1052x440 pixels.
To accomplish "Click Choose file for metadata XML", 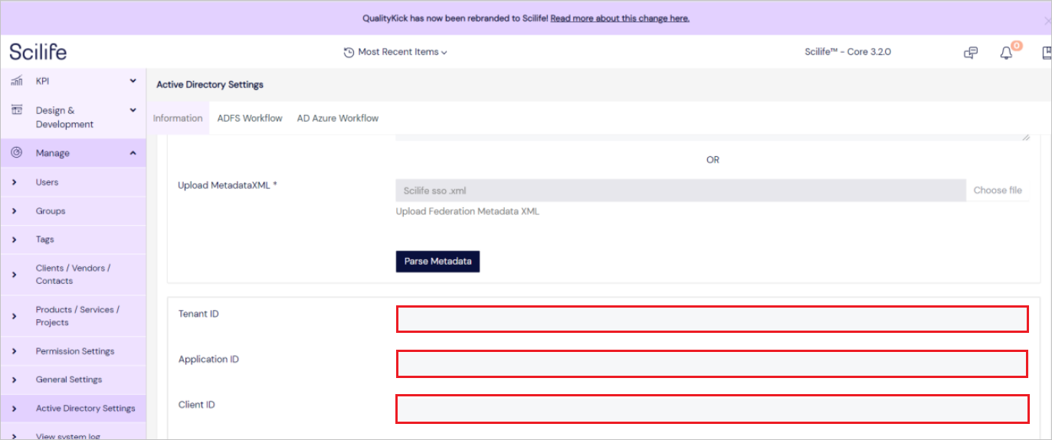I will 998,190.
